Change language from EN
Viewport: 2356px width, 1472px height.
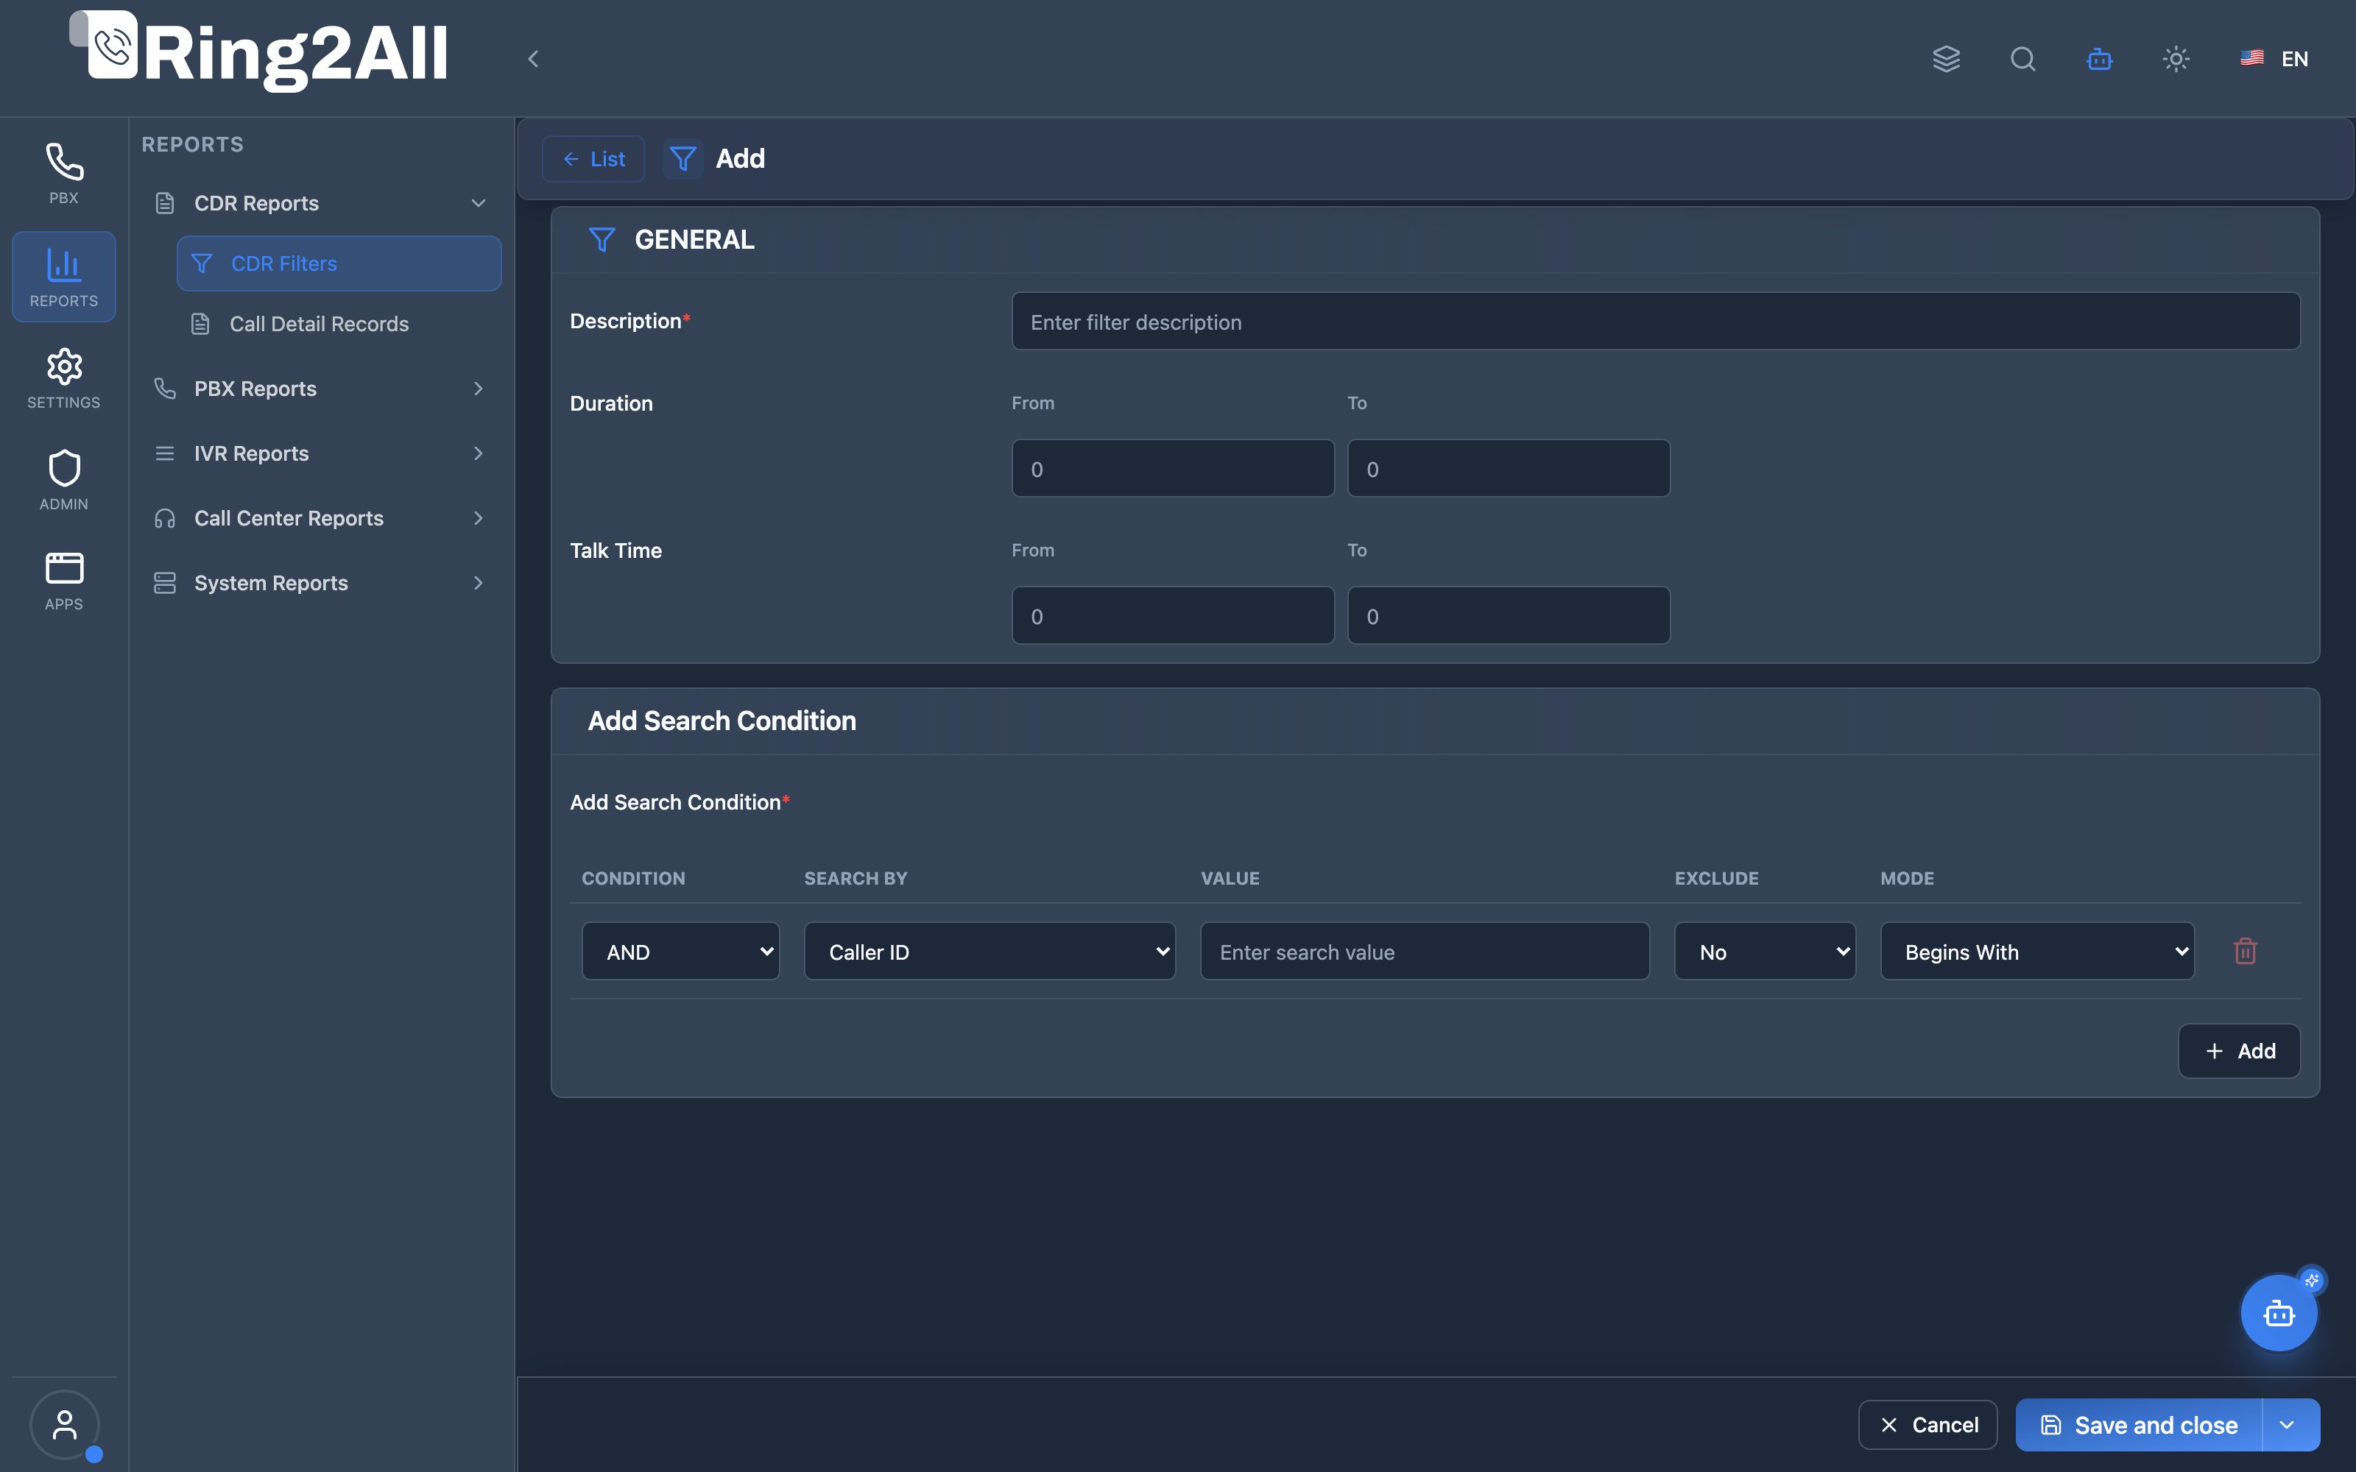pyautogui.click(x=2274, y=58)
